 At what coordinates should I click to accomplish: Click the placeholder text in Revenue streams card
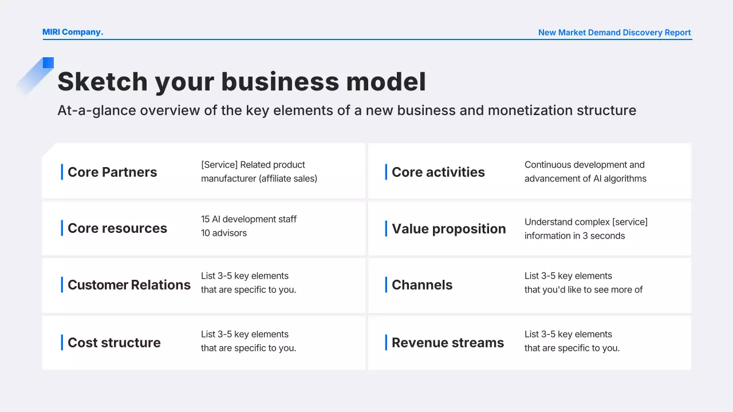[x=572, y=341]
